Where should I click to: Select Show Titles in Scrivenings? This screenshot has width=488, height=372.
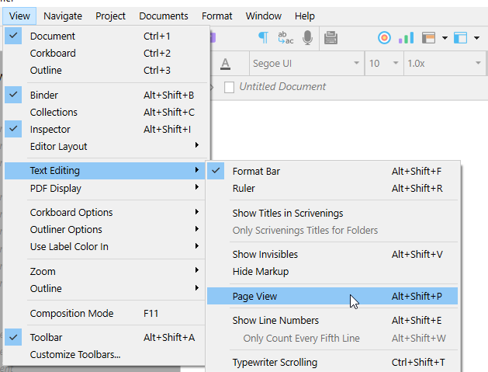coord(332,214)
